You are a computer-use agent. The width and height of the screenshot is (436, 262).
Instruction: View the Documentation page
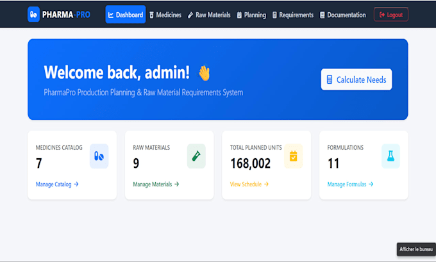343,15
